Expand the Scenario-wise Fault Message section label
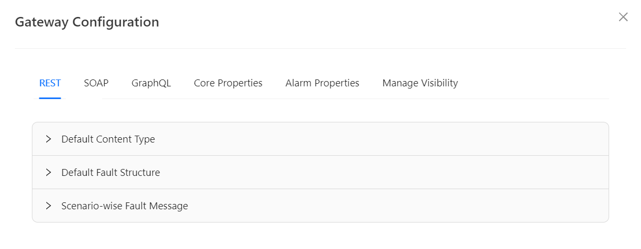Image resolution: width=641 pixels, height=249 pixels. pos(125,206)
